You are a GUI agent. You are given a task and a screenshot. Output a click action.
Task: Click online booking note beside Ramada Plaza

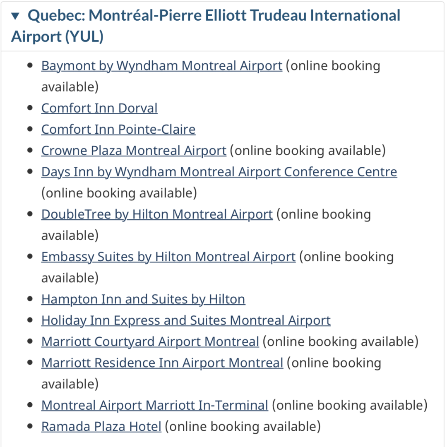[x=243, y=427]
